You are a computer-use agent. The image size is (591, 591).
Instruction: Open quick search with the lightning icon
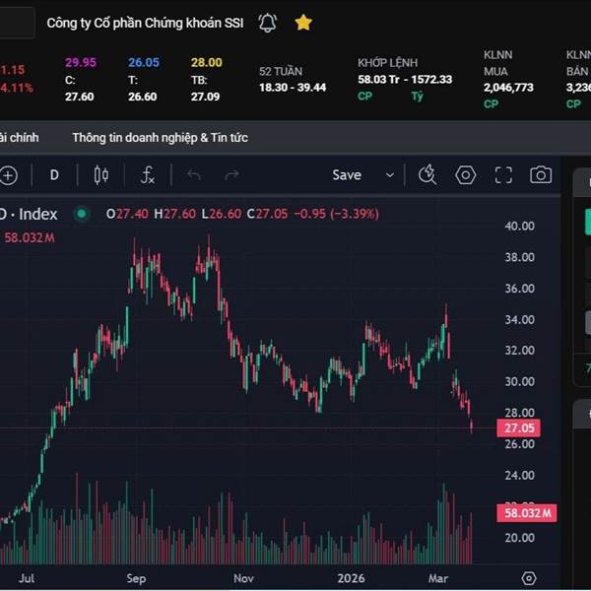coord(427,175)
